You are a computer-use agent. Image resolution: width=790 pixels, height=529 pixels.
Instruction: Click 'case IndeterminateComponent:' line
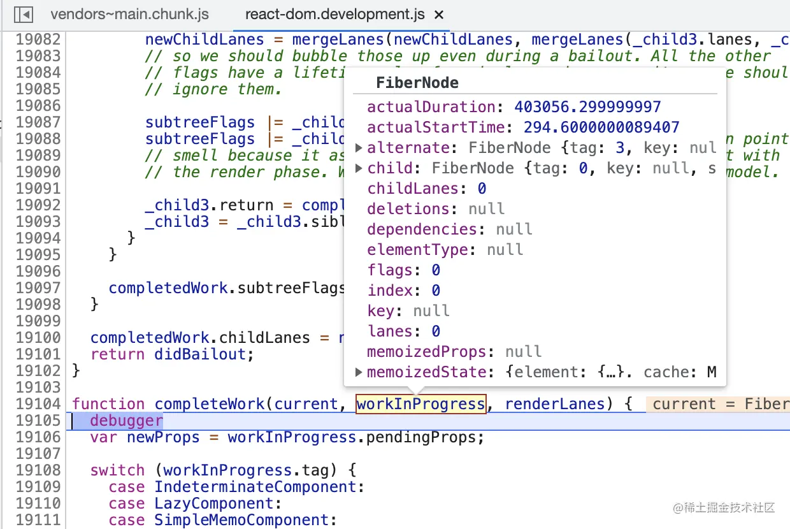tap(236, 487)
